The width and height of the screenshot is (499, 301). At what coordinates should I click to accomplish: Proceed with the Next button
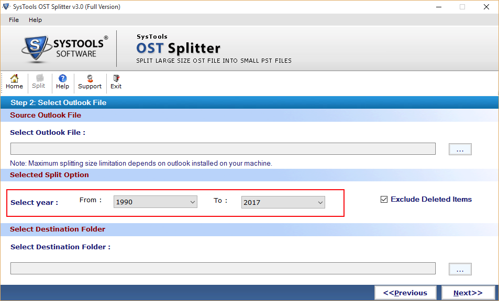pyautogui.click(x=468, y=293)
